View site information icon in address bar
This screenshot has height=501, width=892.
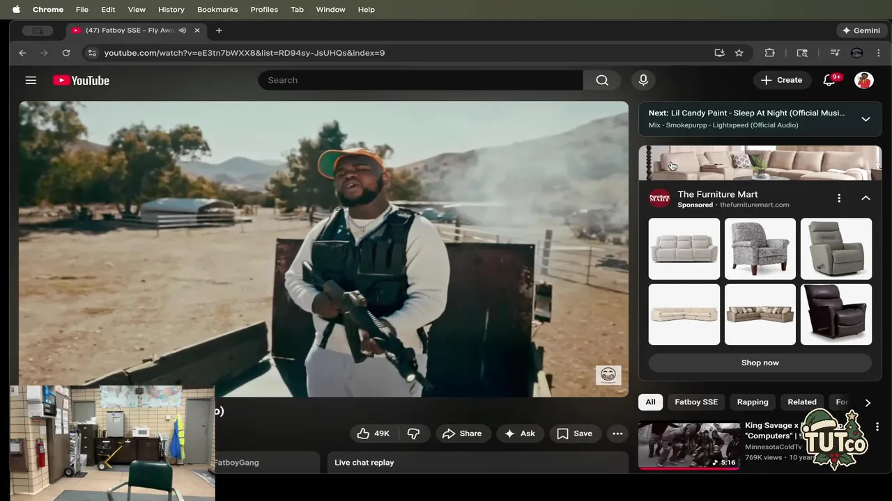pyautogui.click(x=91, y=53)
